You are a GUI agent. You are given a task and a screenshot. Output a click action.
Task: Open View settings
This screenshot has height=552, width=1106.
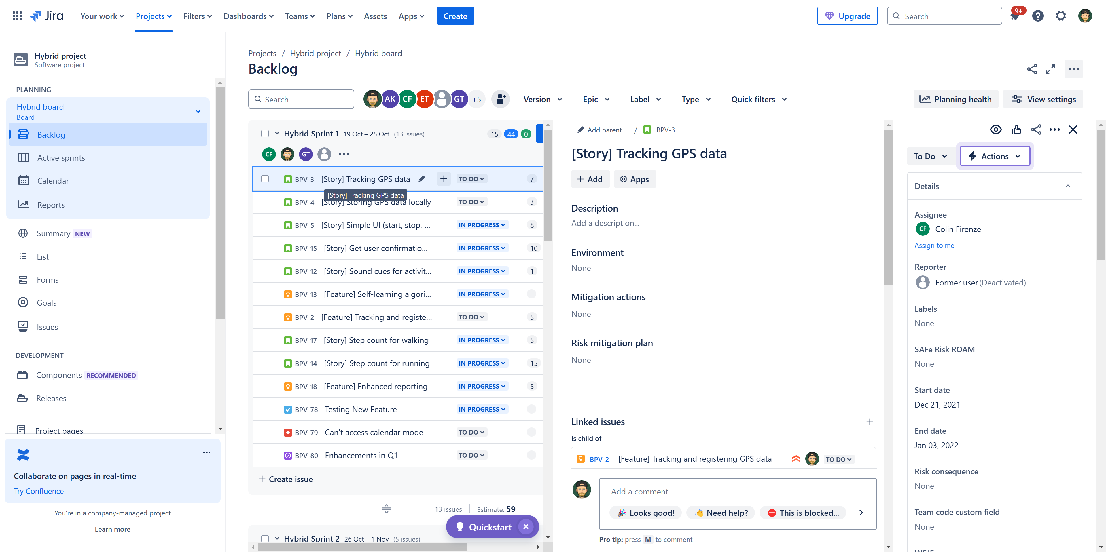point(1043,99)
